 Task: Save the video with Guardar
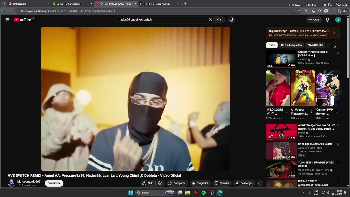tap(222, 183)
